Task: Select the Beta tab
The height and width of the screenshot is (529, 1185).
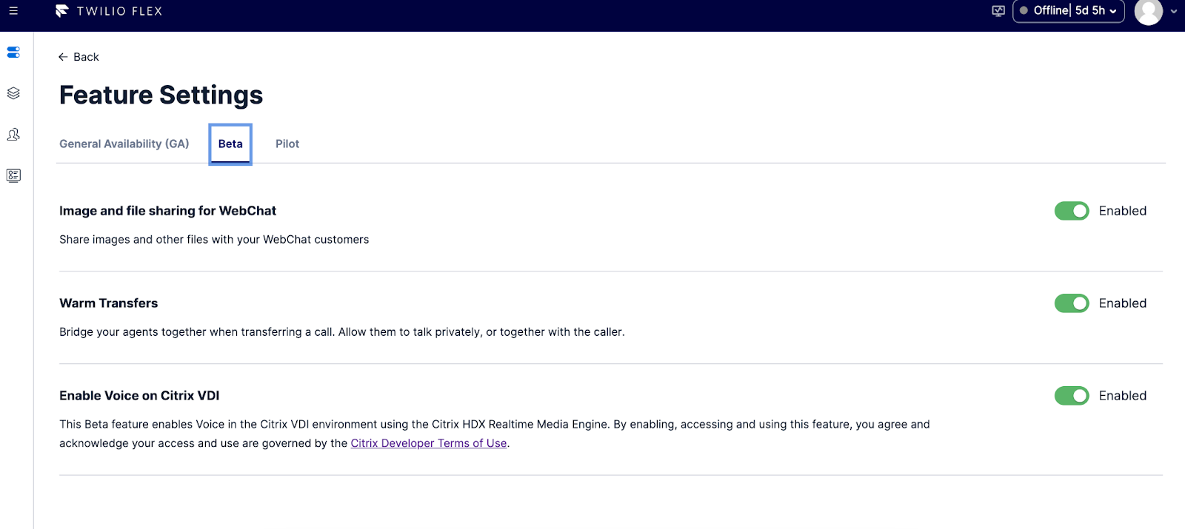Action: point(230,144)
